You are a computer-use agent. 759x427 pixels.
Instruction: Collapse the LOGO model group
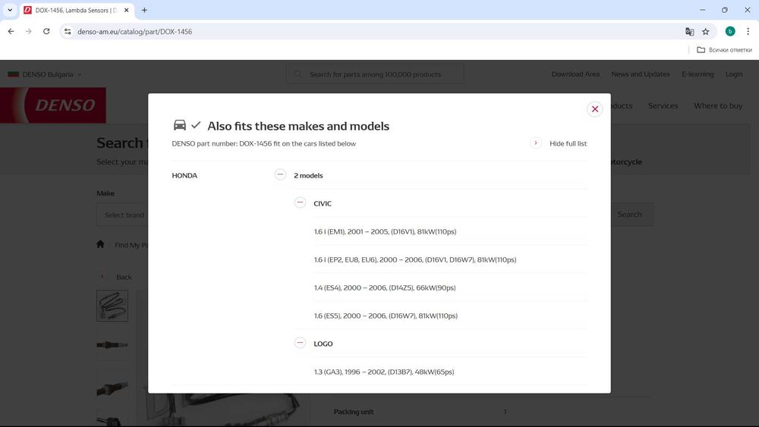pyautogui.click(x=300, y=343)
